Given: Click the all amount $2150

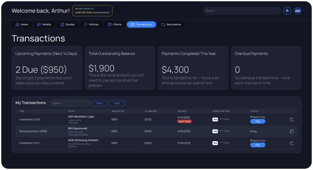Looking at the screenshot, I should (148, 119).
